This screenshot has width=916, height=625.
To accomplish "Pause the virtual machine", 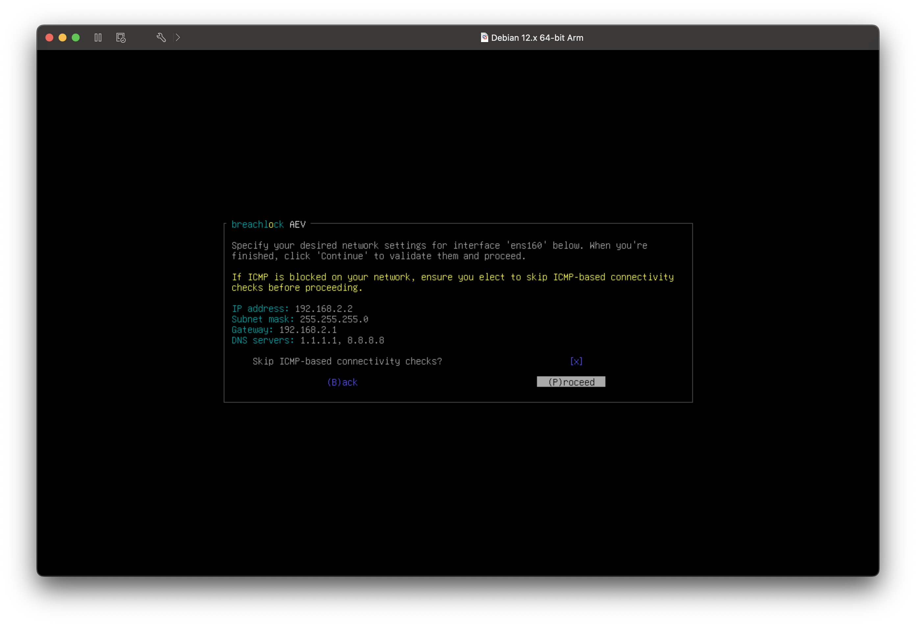I will coord(98,37).
